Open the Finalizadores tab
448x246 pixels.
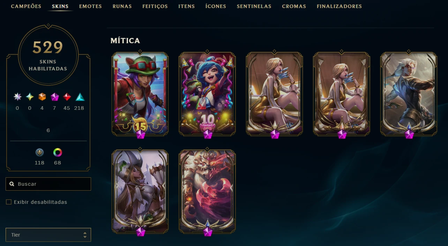(x=339, y=6)
